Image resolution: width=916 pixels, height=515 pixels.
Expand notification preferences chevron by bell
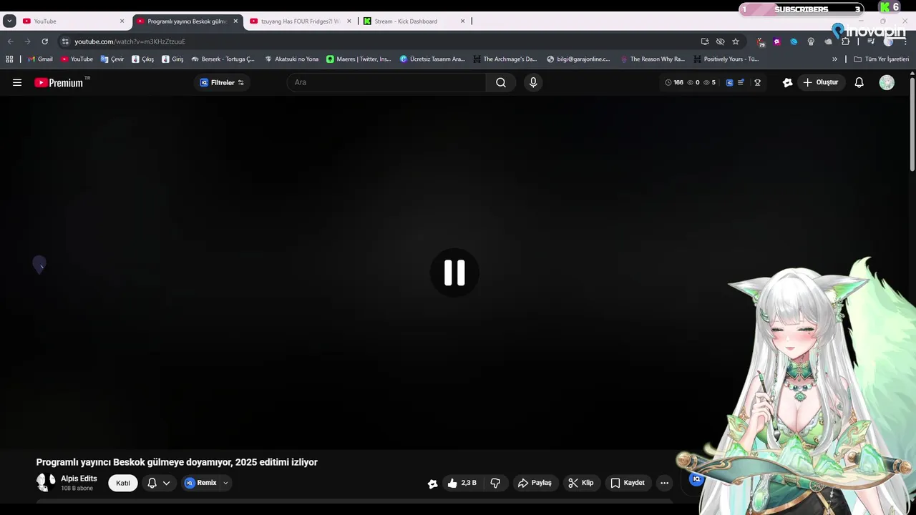pyautogui.click(x=166, y=483)
